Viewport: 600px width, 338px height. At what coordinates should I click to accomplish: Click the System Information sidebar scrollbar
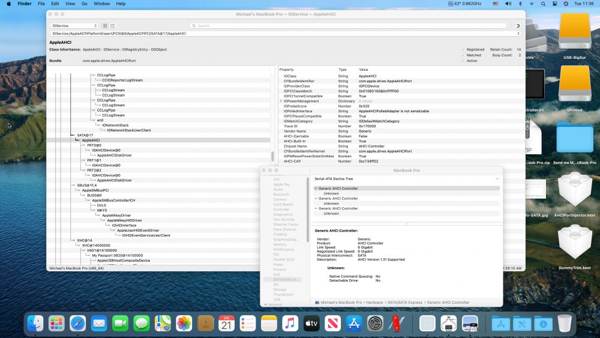tap(308, 210)
